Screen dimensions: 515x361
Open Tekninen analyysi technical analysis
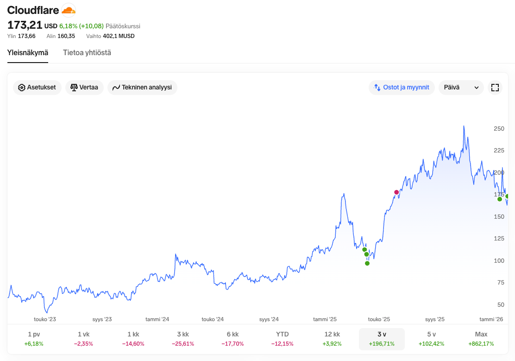pos(142,88)
